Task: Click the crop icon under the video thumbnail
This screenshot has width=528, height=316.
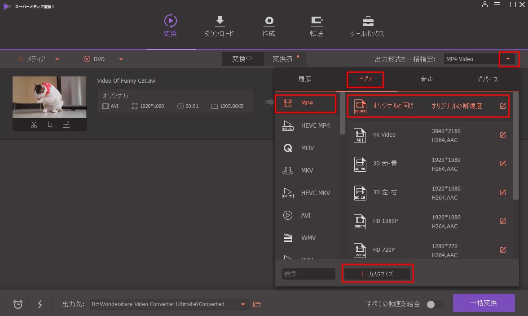Action: (x=50, y=125)
